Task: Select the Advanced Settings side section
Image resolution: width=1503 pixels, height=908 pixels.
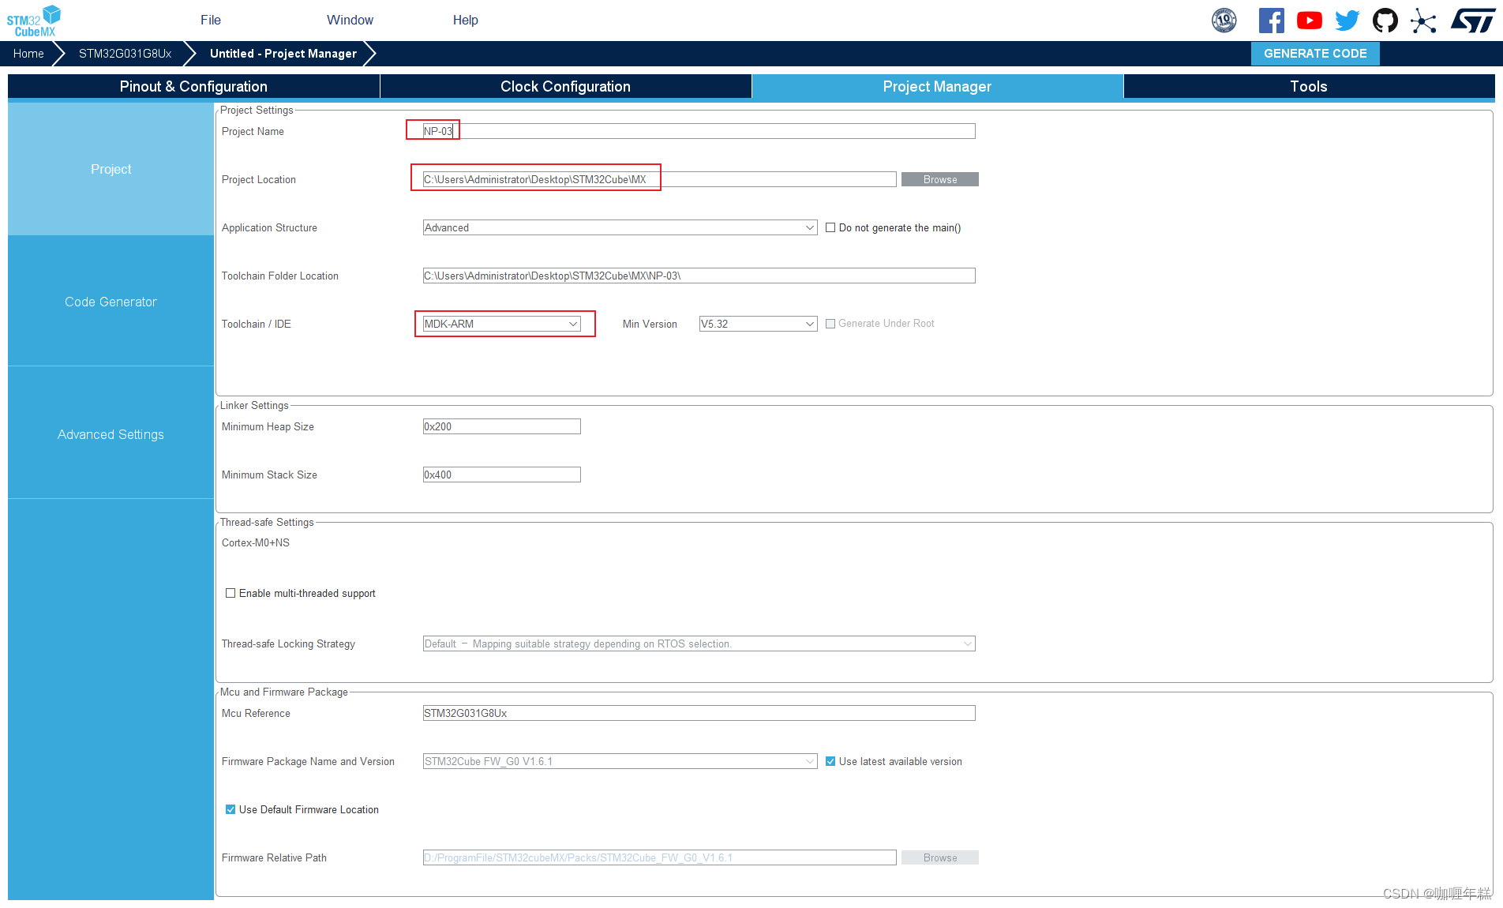Action: (x=111, y=434)
